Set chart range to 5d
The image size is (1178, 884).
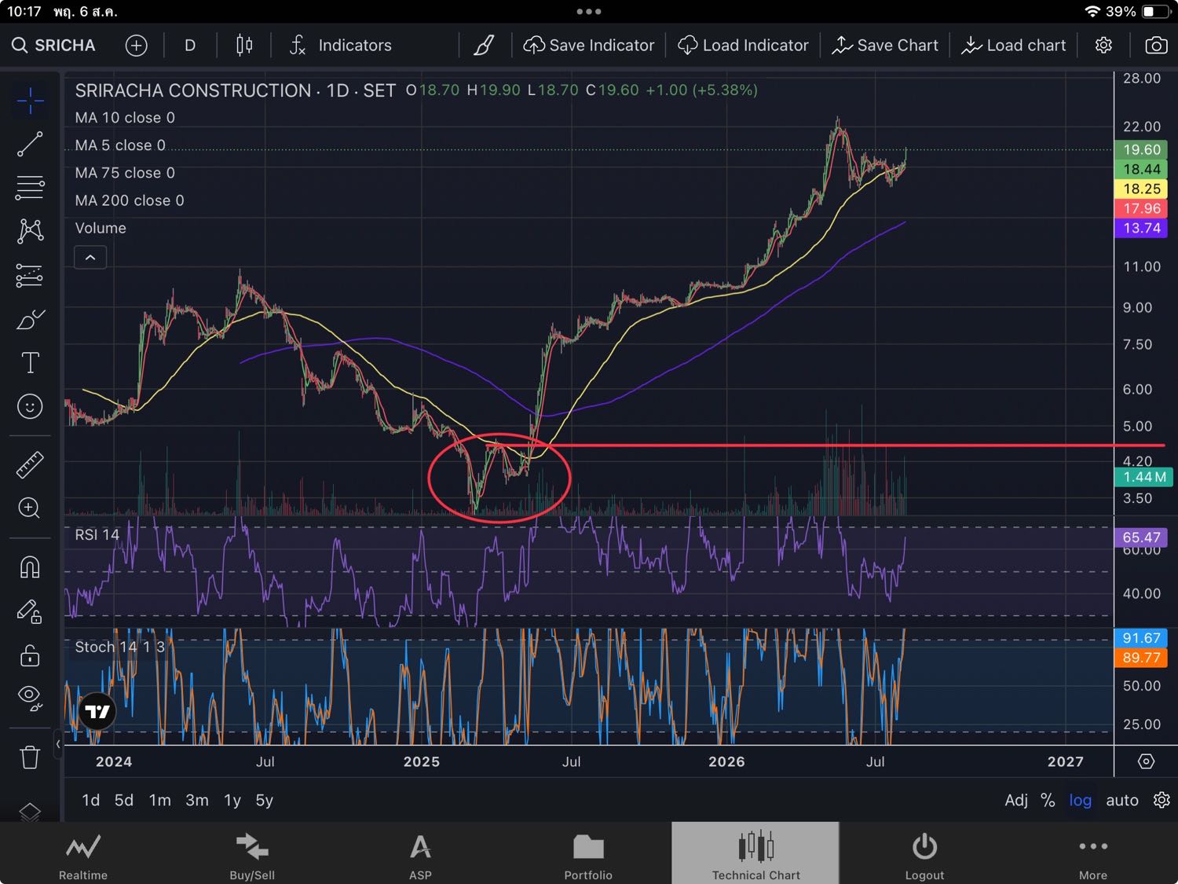[x=124, y=800]
